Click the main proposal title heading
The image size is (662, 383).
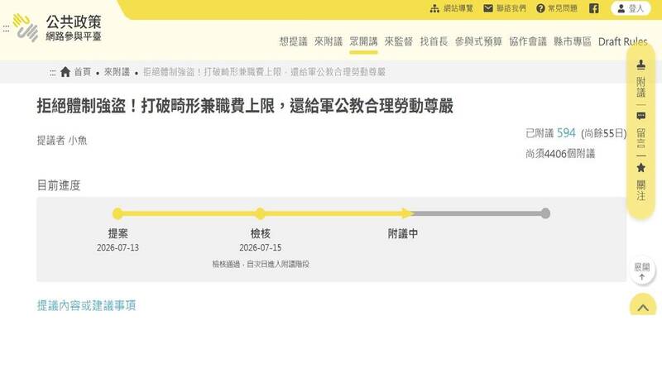pyautogui.click(x=245, y=106)
